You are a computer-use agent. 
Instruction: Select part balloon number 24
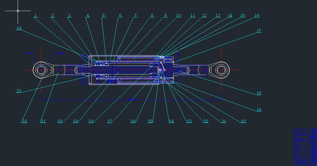tap(171, 121)
